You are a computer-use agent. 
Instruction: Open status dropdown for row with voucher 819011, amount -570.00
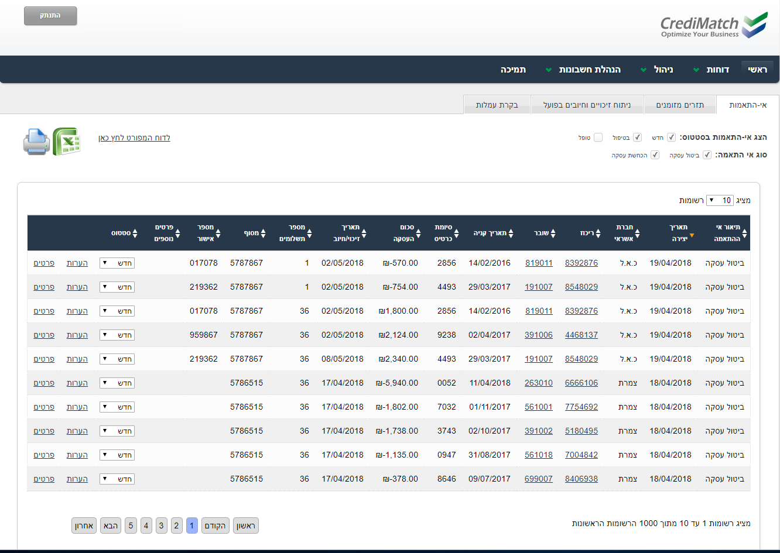coord(117,263)
